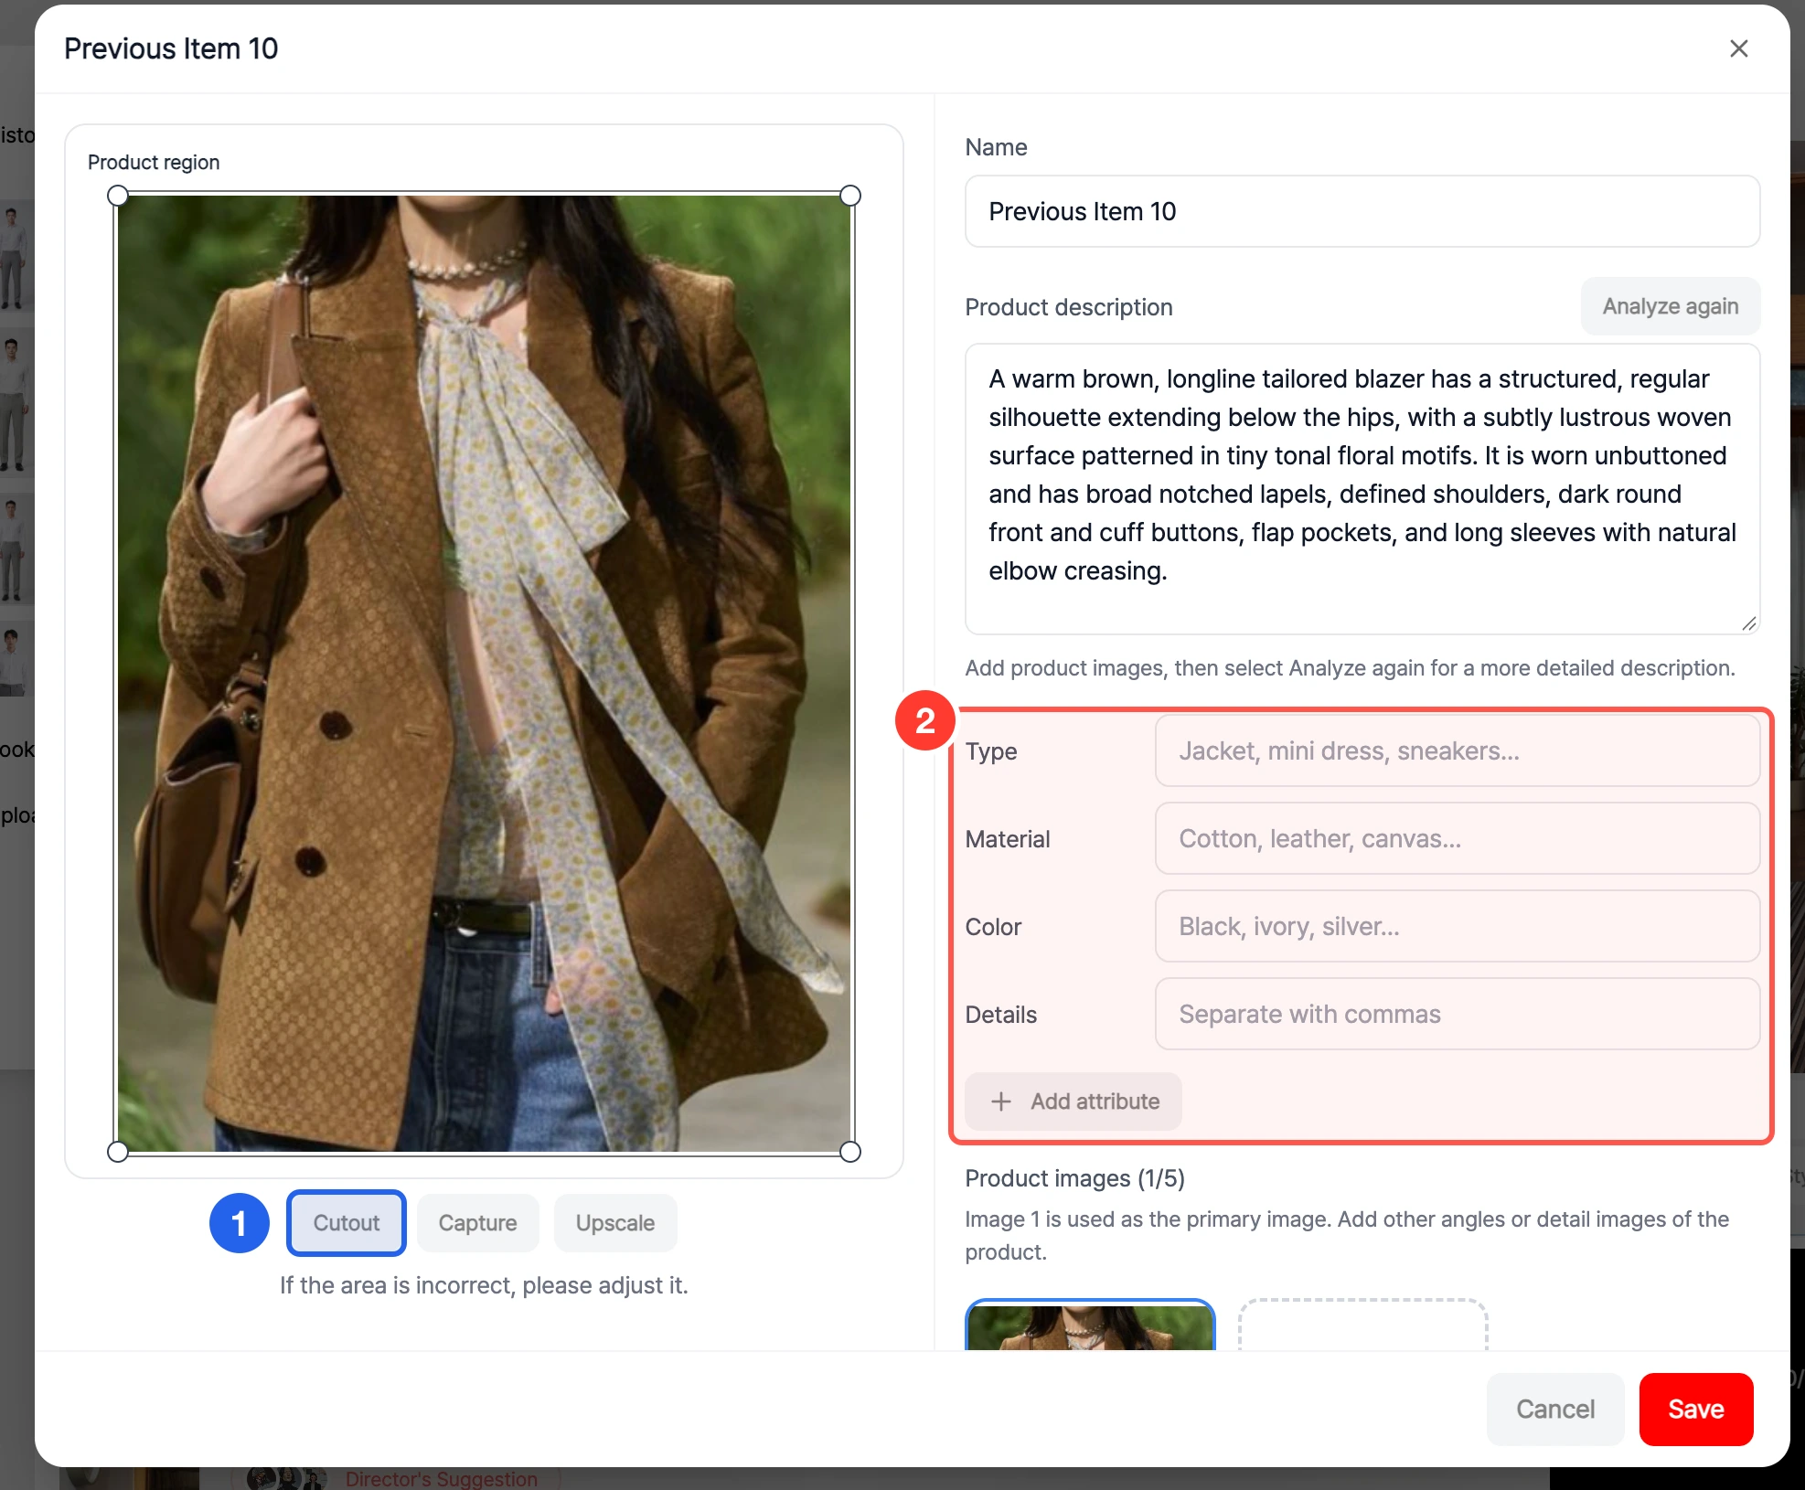Click the plus icon in Add attribute
The image size is (1805, 1490).
point(1001,1102)
